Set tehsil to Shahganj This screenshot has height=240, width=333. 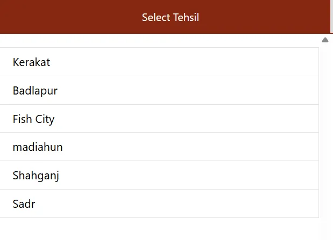point(36,176)
